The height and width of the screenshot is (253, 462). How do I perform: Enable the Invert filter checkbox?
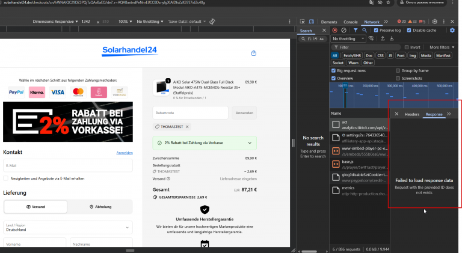click(407, 47)
